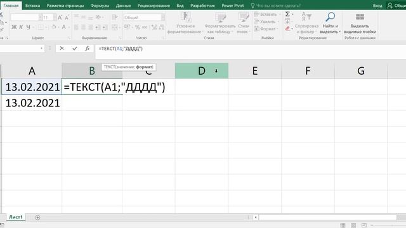This screenshot has width=406, height=228.
Task: Open the font name dropdown arrow
Action: (40, 18)
